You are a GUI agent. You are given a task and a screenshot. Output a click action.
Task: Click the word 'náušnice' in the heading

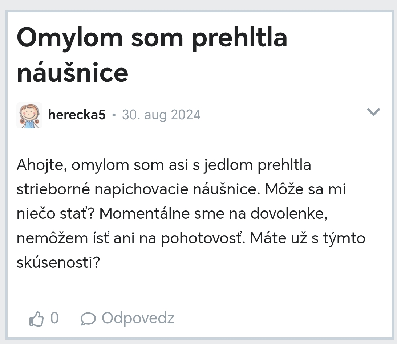72,72
